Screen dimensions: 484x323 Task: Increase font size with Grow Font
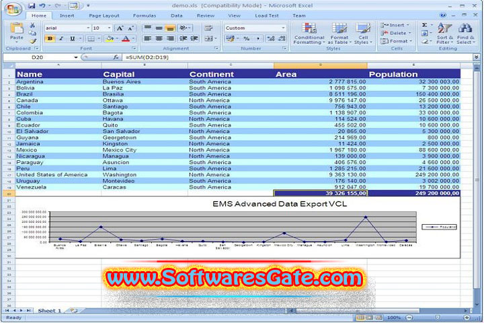click(x=120, y=28)
